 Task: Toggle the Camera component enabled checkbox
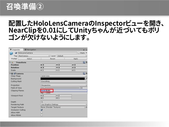(x=15, y=74)
